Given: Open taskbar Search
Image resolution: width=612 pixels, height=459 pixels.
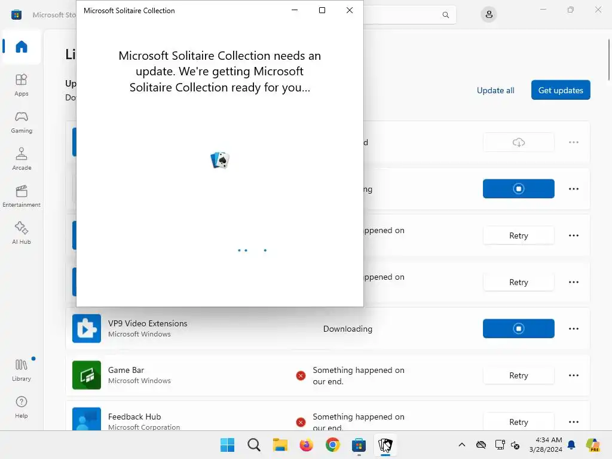Looking at the screenshot, I should pos(253,445).
